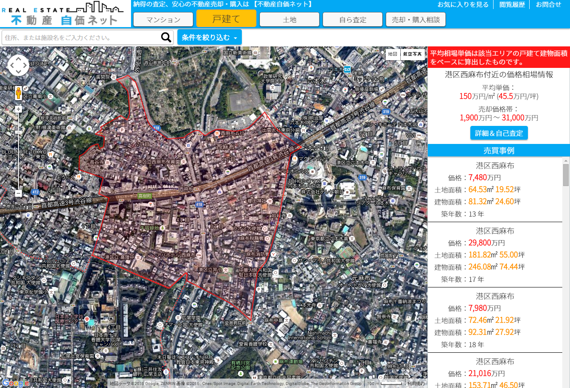Click the 詳細＆自己査定 button
This screenshot has height=388, width=570.
(x=499, y=133)
